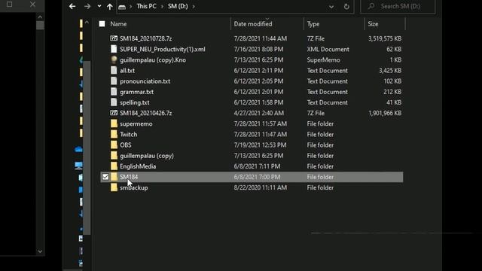Open This PC monitor icon in navigation pane
482x271 pixels.
pyautogui.click(x=78, y=166)
